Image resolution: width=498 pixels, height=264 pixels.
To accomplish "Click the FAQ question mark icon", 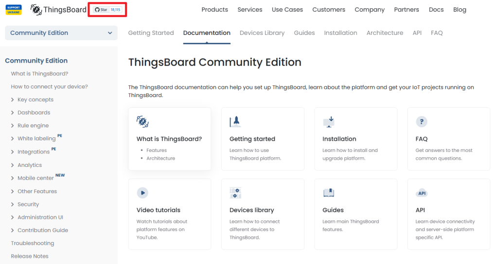I will tap(422, 122).
